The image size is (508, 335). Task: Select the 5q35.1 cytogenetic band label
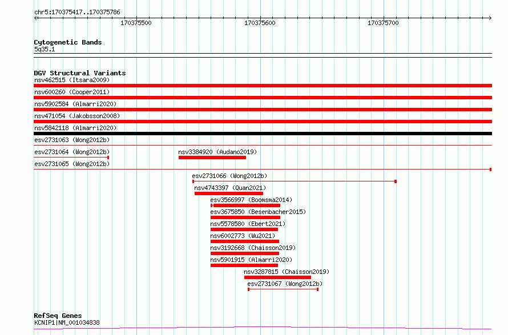45,49
